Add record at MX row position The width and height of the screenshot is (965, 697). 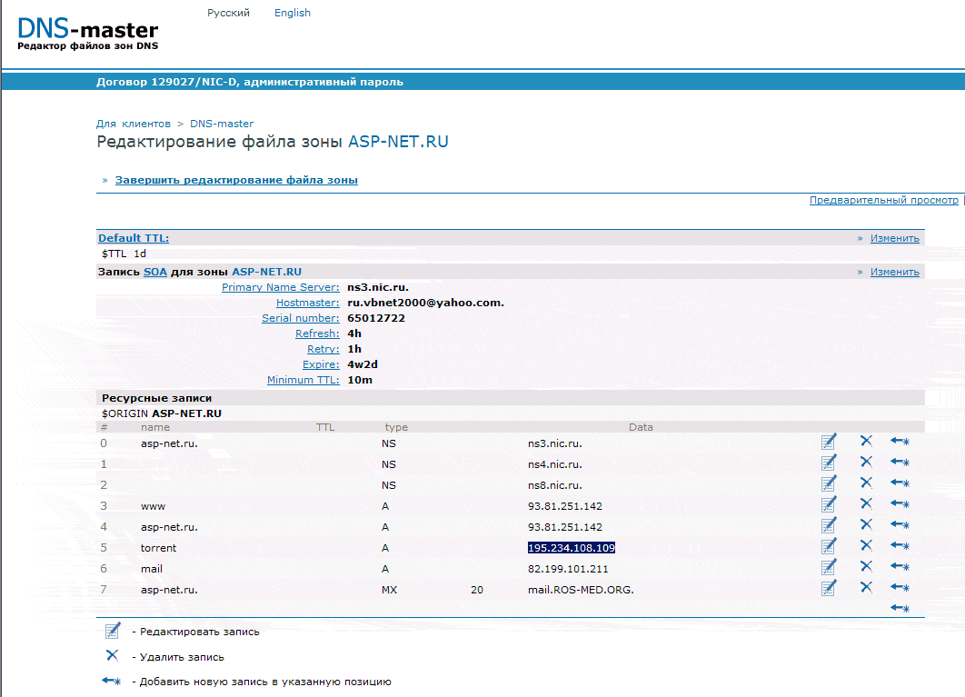900,587
